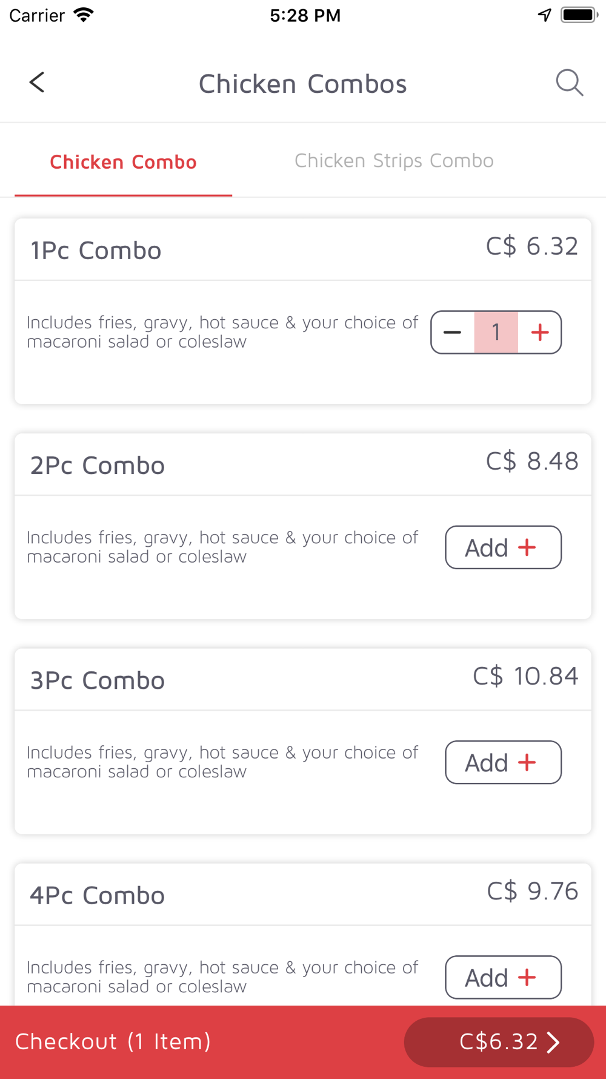Add the 3Pc Combo to order

point(503,762)
